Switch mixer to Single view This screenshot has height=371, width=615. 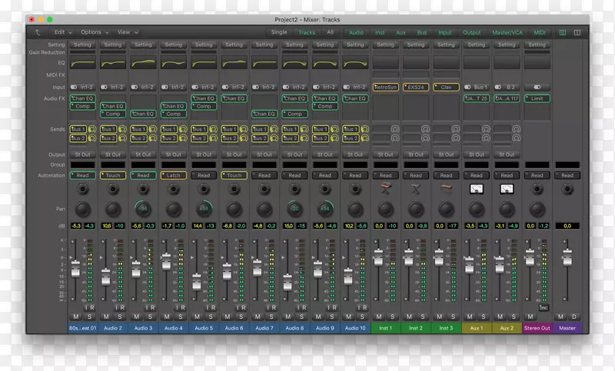279,33
